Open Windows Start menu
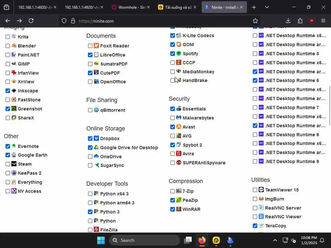This screenshot has width=331, height=248. (101, 240)
